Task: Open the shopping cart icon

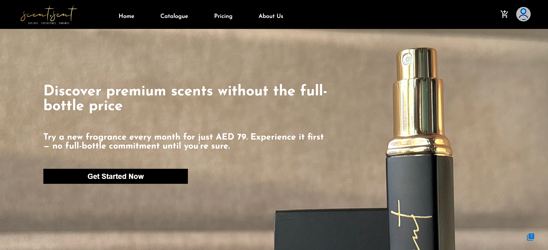Action: coord(504,14)
